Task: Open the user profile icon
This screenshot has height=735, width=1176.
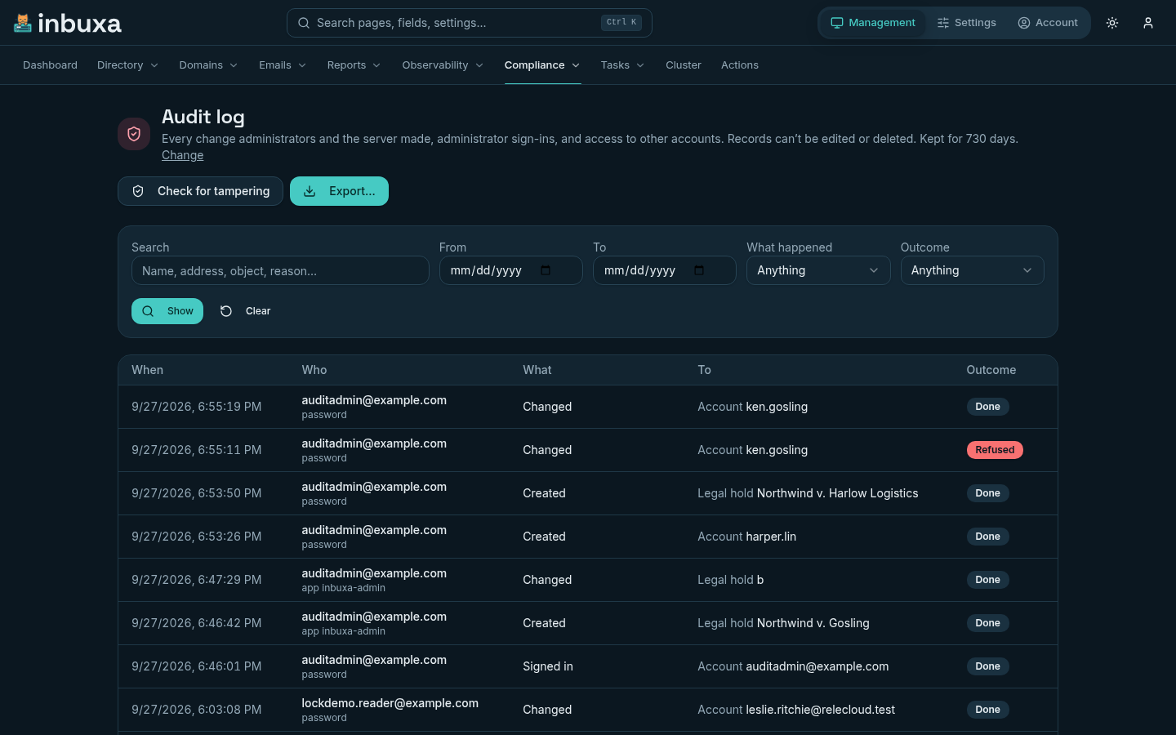Action: [1148, 23]
